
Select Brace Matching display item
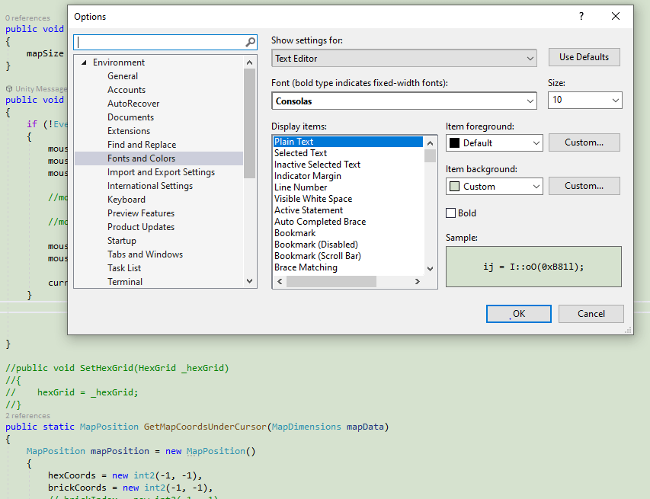click(306, 267)
